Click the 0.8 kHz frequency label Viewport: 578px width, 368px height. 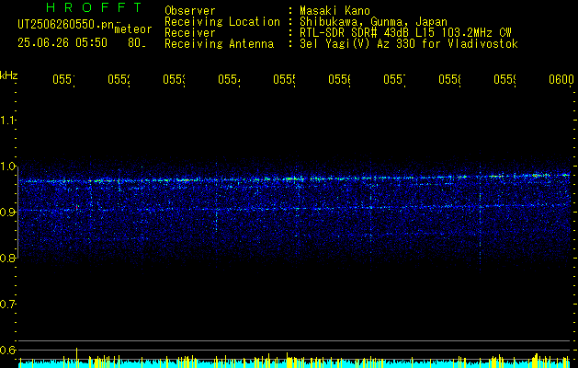7,258
